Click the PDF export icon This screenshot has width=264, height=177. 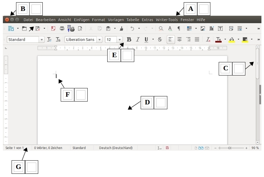(x=53, y=29)
